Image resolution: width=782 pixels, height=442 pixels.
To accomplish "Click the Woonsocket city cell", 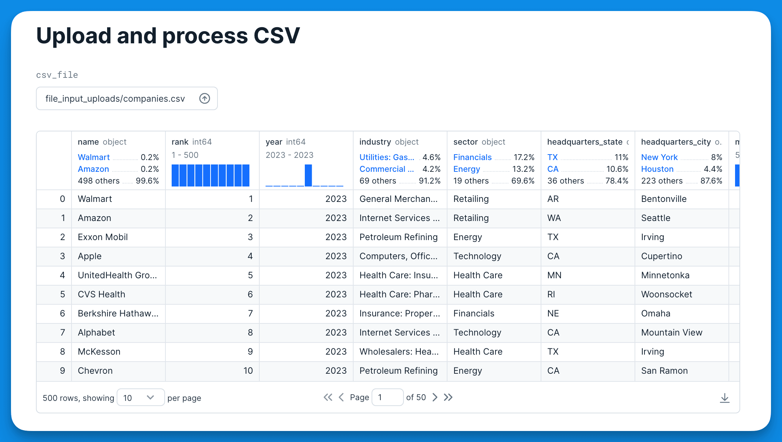I will point(682,294).
